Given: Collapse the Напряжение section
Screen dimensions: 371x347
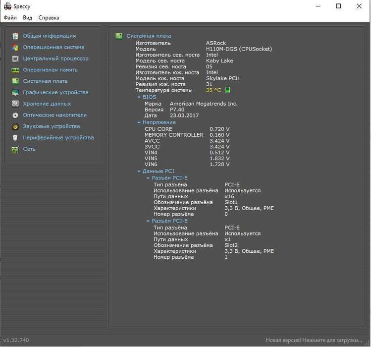Looking at the screenshot, I should [x=139, y=122].
